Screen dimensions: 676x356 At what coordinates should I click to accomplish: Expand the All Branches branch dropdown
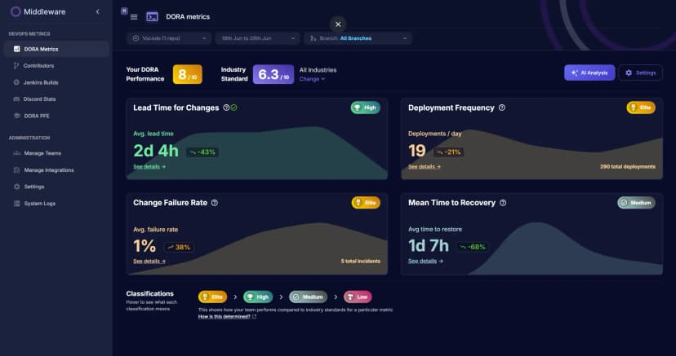click(x=358, y=38)
